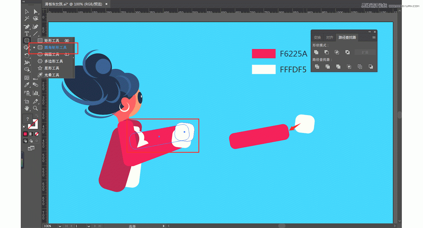Switch to the 对齐 tab
423x228 pixels.
[x=330, y=38]
